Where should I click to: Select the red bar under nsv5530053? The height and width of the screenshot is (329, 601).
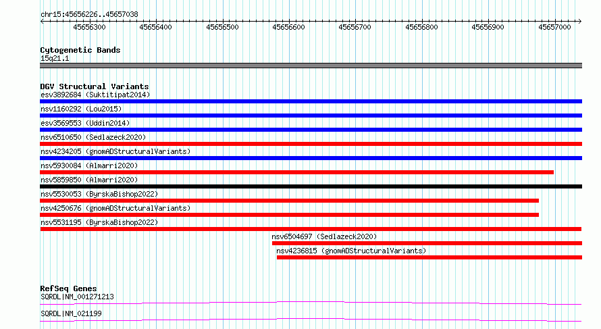pos(290,201)
